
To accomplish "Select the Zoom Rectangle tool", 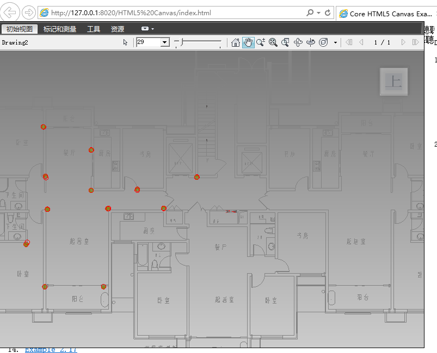I will [x=286, y=42].
